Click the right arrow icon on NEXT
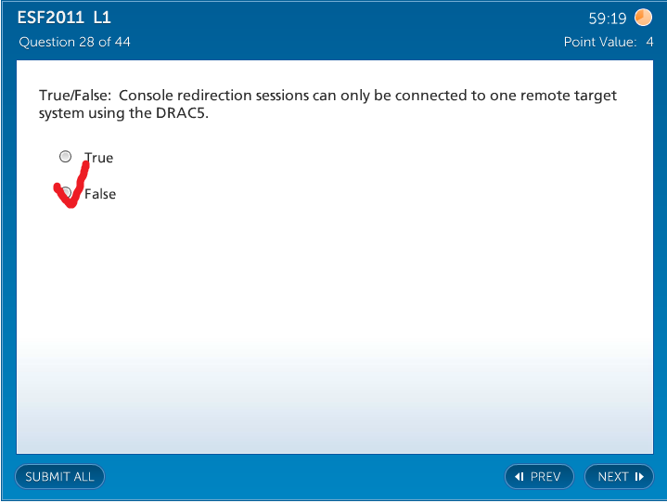The image size is (667, 503). click(639, 477)
